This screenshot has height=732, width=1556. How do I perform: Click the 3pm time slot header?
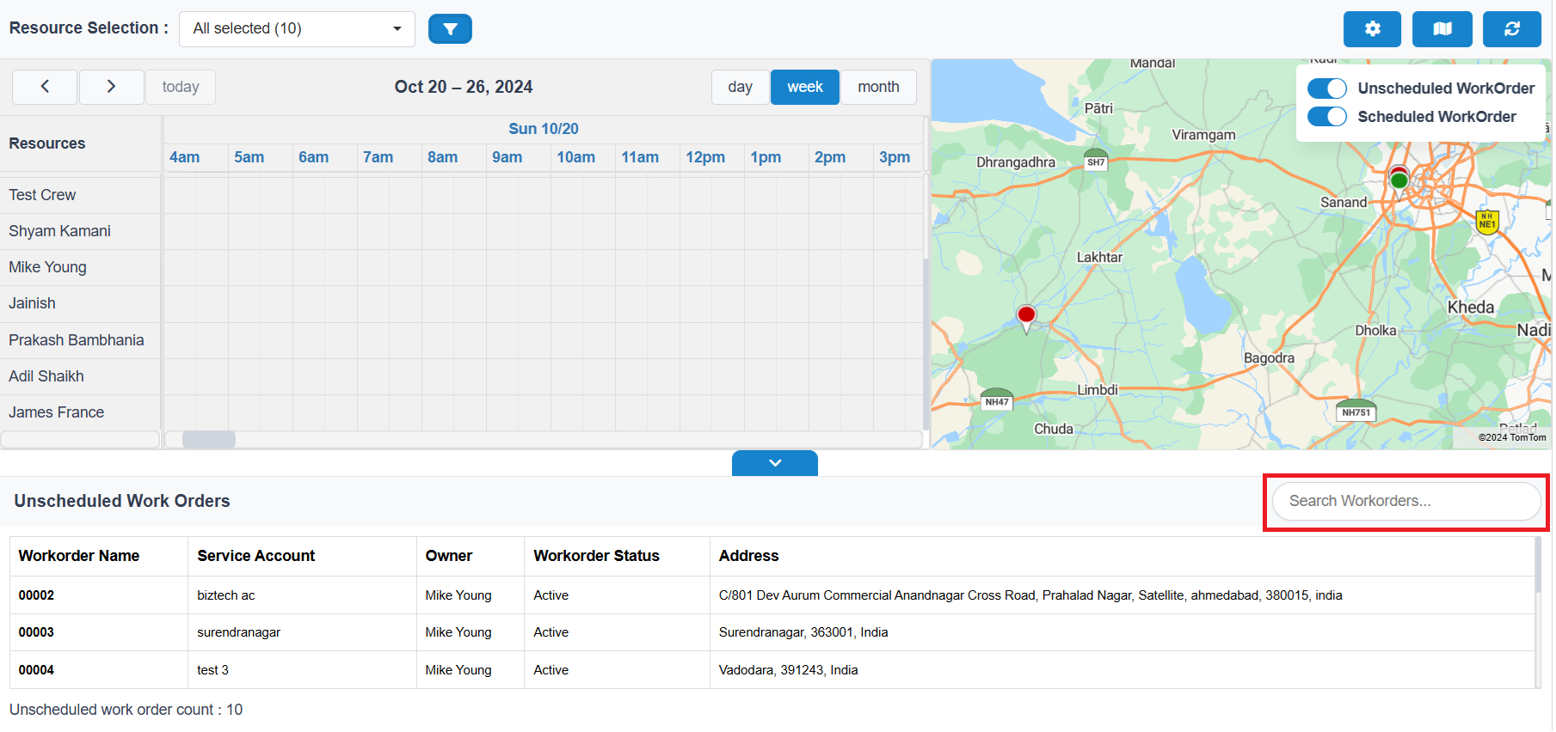tap(895, 157)
